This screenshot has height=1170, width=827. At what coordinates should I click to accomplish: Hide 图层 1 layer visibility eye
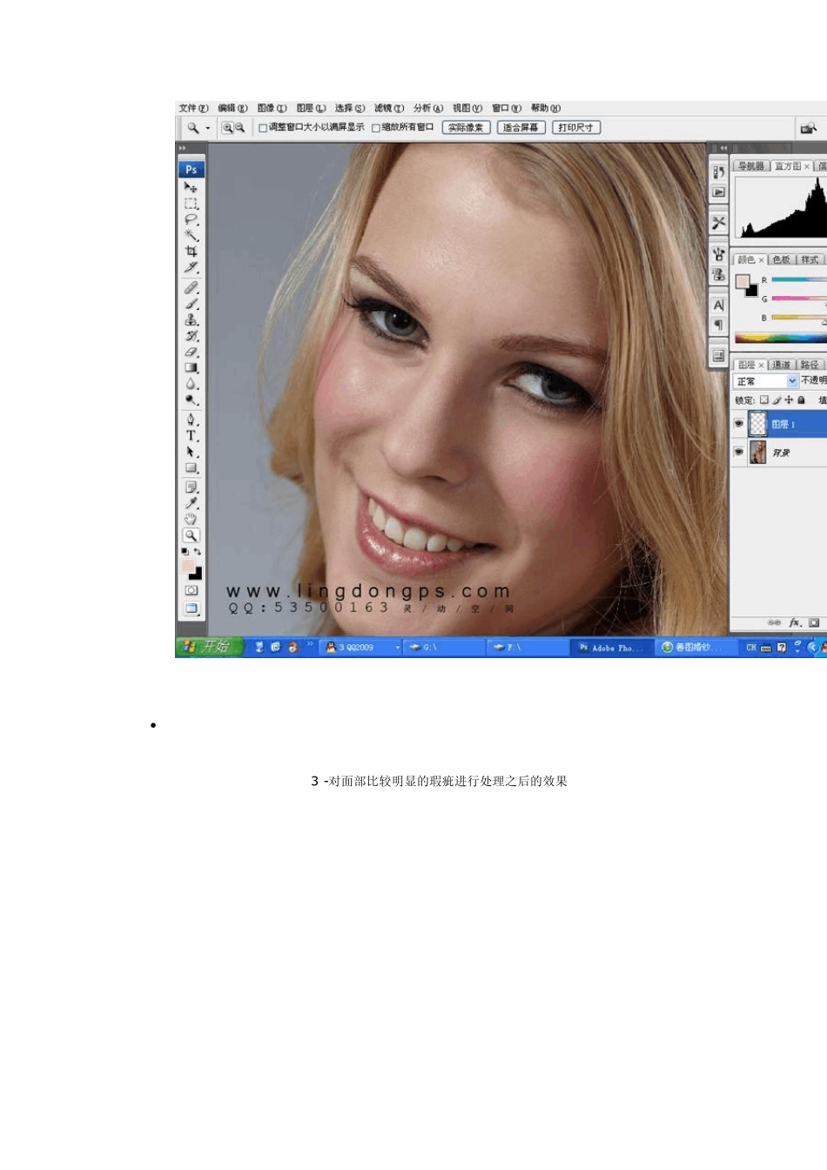[739, 424]
